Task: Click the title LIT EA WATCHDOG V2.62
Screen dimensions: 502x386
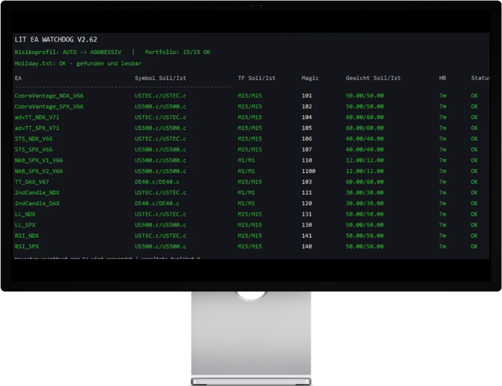Action: pyautogui.click(x=56, y=40)
